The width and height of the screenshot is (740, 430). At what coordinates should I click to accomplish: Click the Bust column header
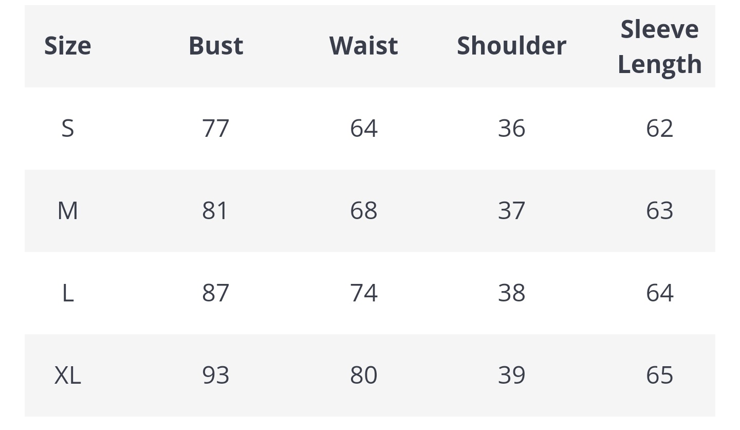tap(216, 46)
